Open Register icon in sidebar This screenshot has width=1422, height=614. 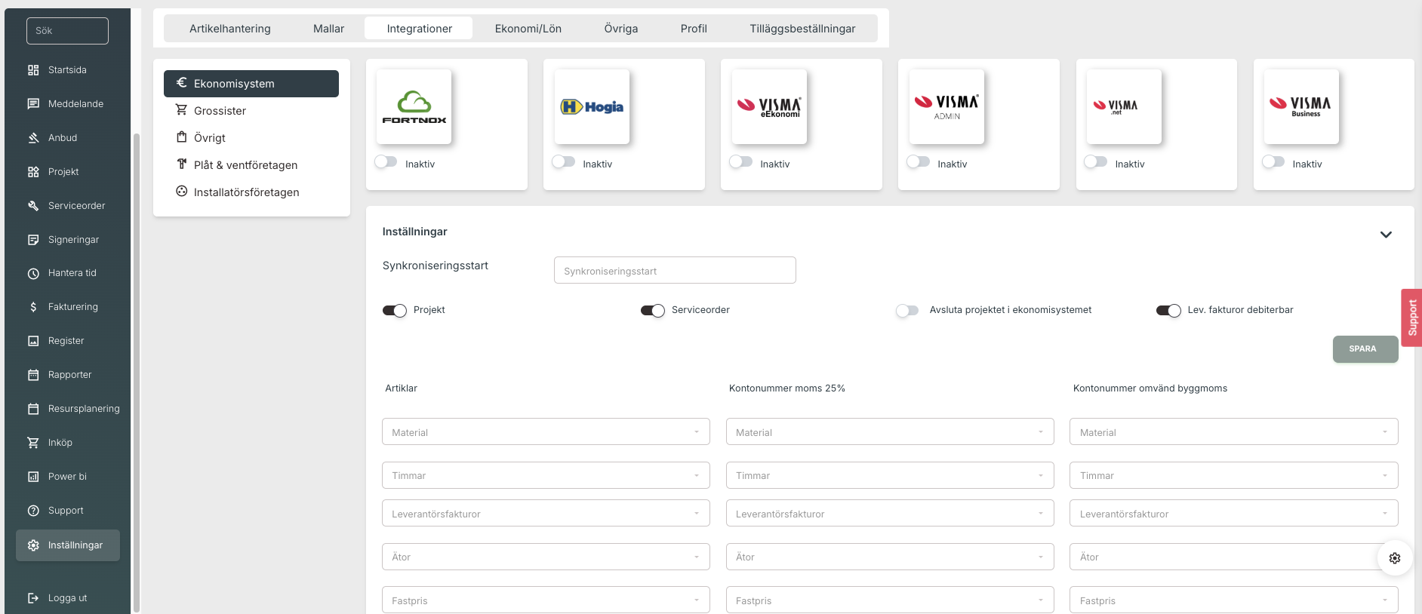tap(33, 341)
